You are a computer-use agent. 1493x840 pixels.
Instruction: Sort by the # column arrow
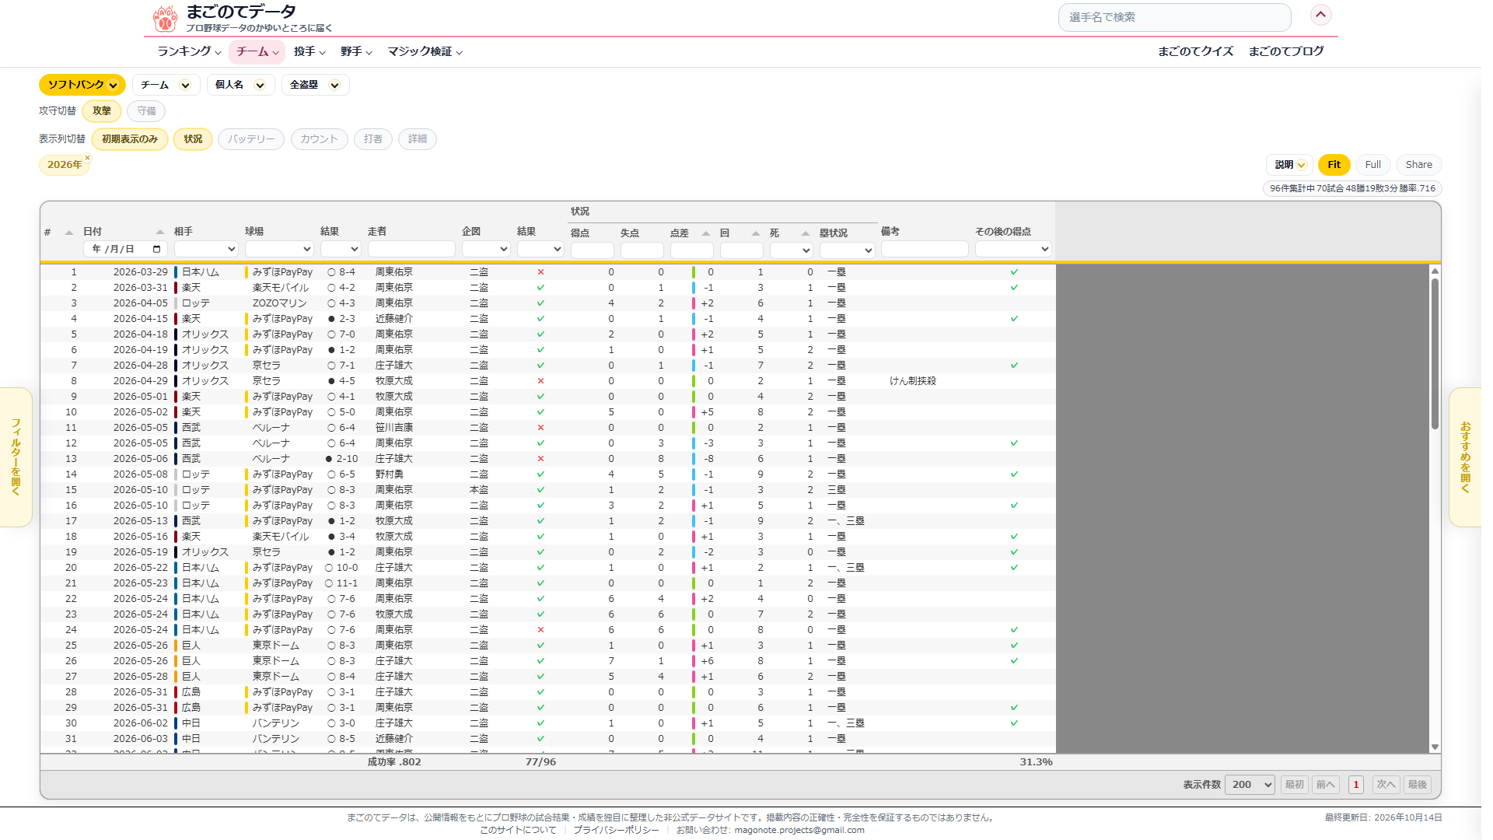coord(69,233)
